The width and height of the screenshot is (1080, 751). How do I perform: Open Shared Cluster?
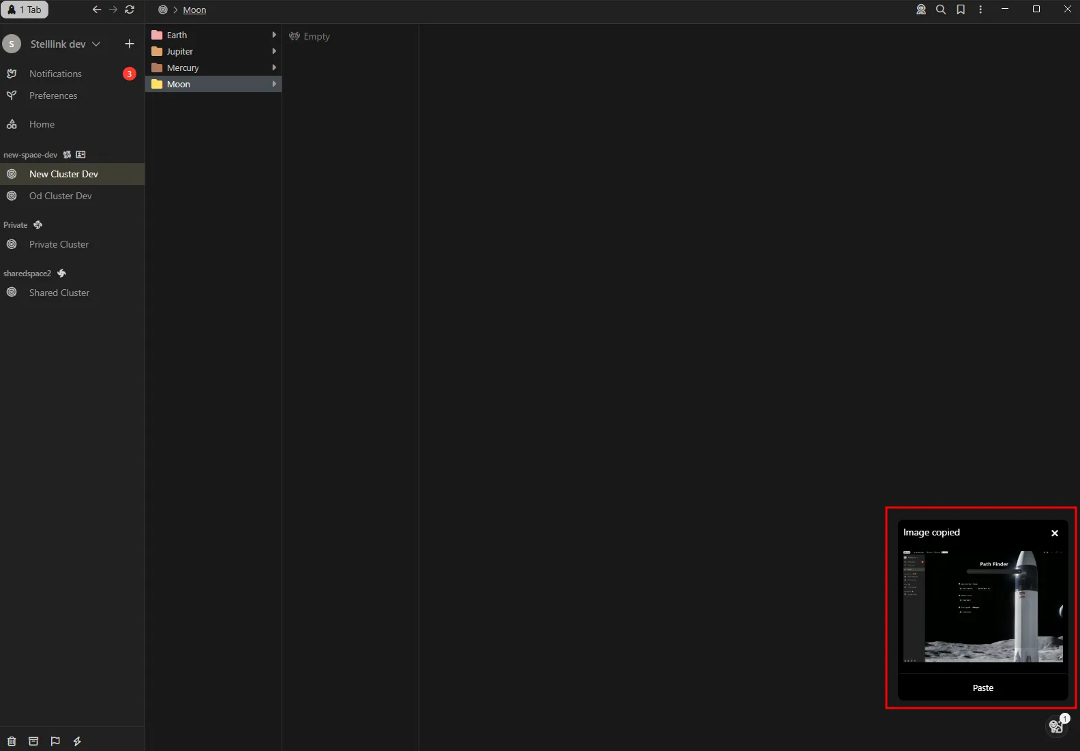click(72, 293)
